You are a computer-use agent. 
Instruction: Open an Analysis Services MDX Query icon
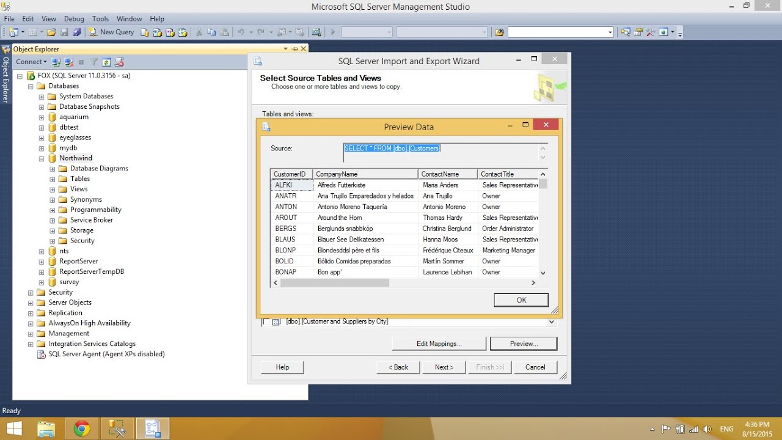[x=157, y=32]
